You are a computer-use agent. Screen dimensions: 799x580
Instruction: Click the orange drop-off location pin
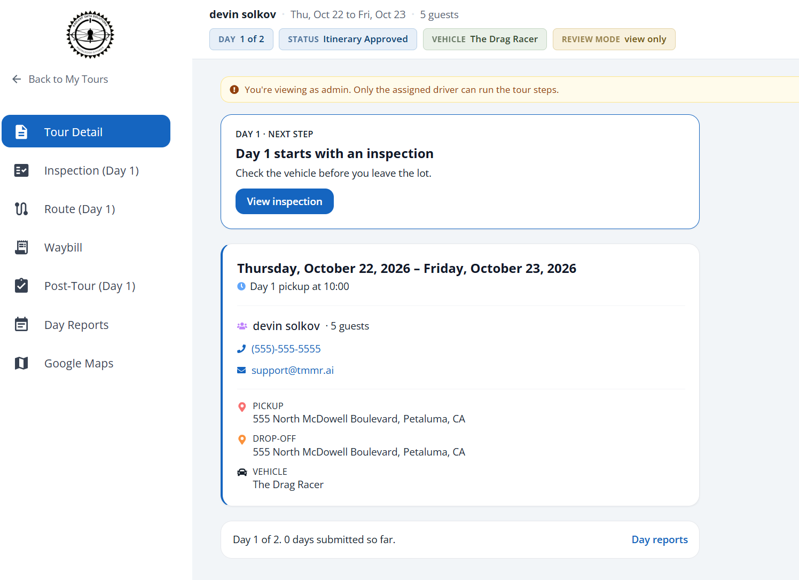242,440
